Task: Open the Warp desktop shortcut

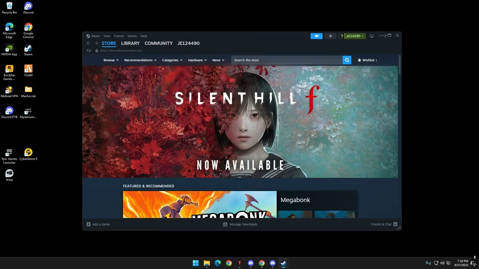Action: tap(9, 175)
